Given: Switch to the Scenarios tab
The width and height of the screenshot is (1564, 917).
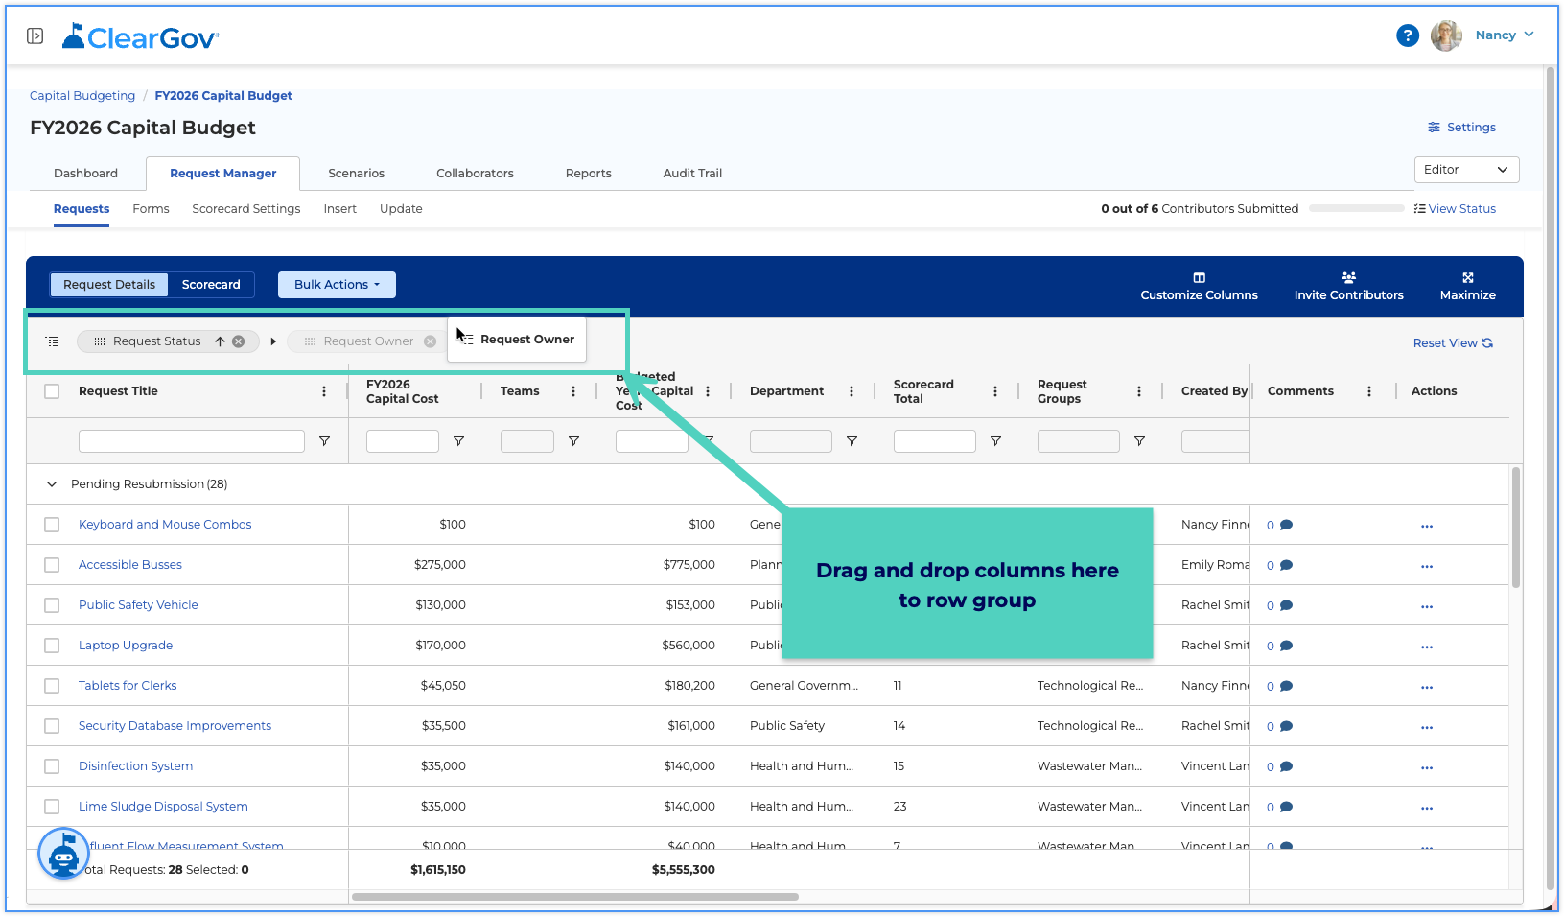Looking at the screenshot, I should pos(356,174).
